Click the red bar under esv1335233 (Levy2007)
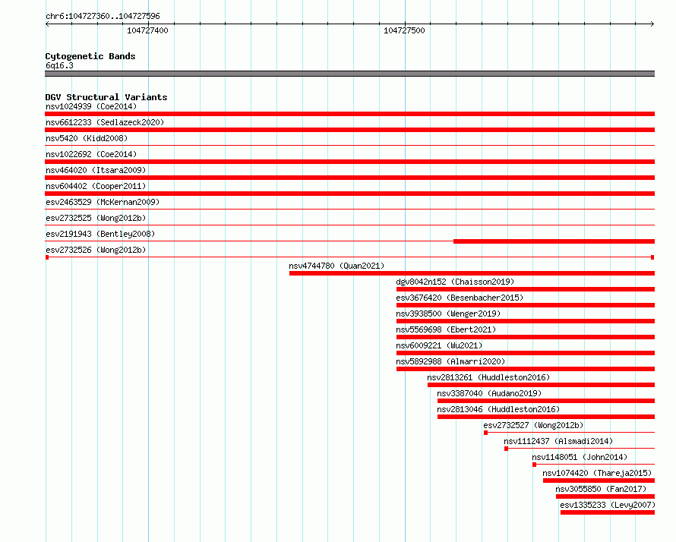Image resolution: width=676 pixels, height=542 pixels. pyautogui.click(x=608, y=512)
